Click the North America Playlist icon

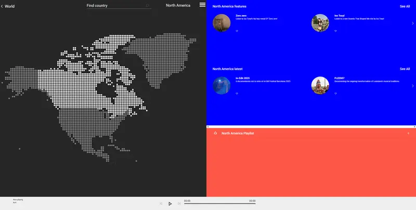tap(215, 133)
